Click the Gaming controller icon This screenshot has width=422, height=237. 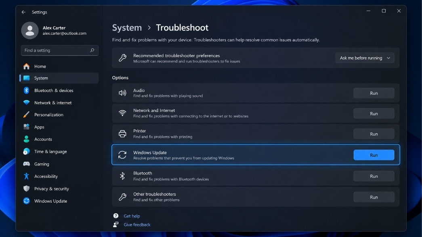tap(26, 164)
